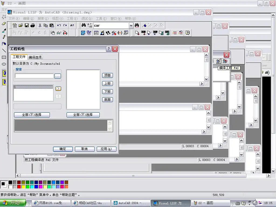The image size is (276, 207).
Task: Click the Copy icon in the toolbar
Action: [46, 25]
